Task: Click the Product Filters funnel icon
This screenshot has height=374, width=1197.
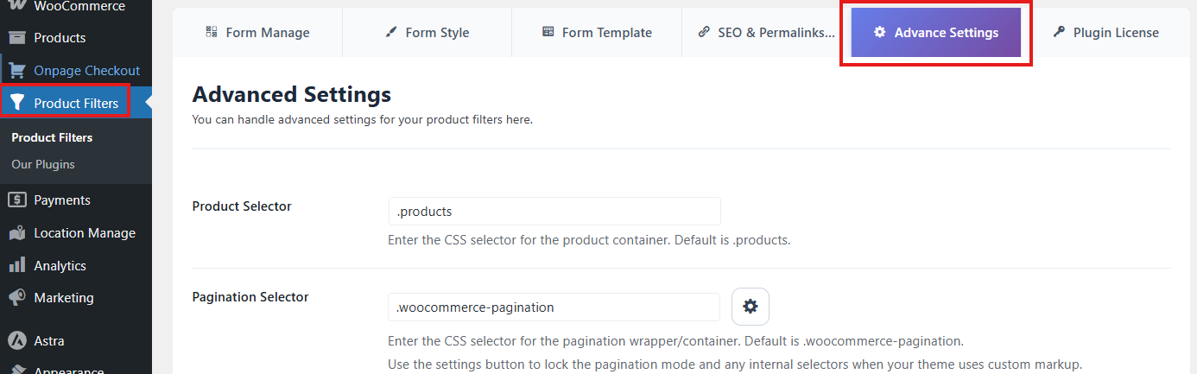Action: [16, 104]
